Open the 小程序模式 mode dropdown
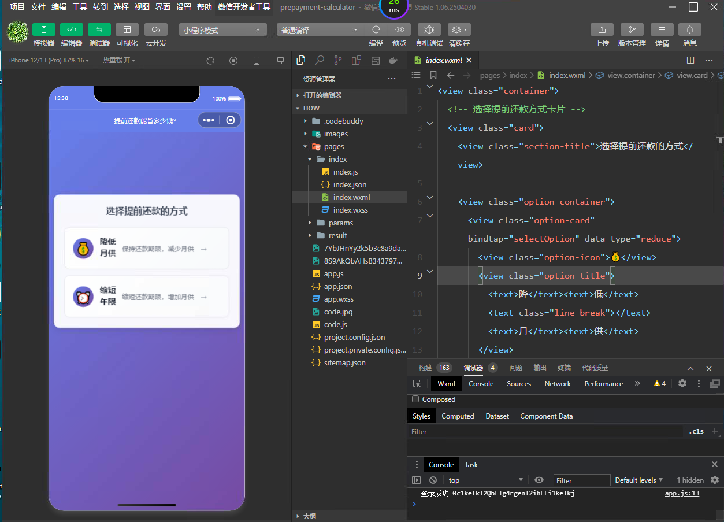 [222, 30]
